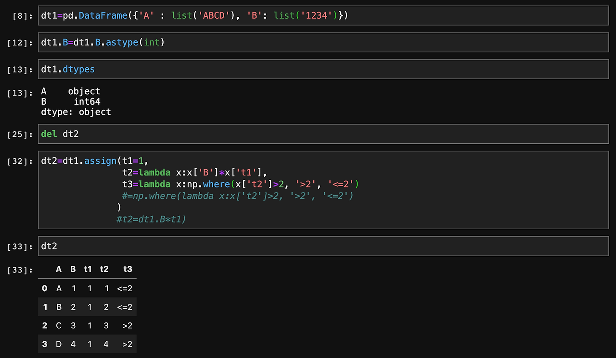This screenshot has width=616, height=358.
Task: Click the t2=lambda line in assign cell
Action: [194, 173]
